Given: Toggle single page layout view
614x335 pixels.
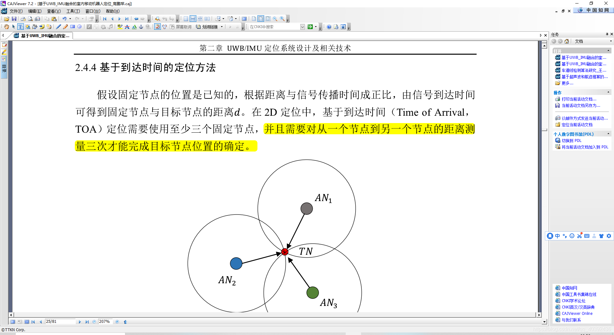Looking at the screenshot, I should 186,19.
